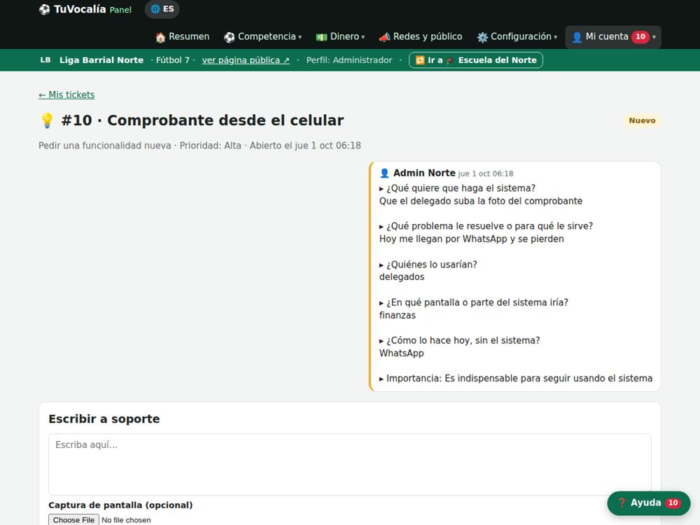Click the Choose File upload button
This screenshot has width=700, height=525.
click(73, 519)
